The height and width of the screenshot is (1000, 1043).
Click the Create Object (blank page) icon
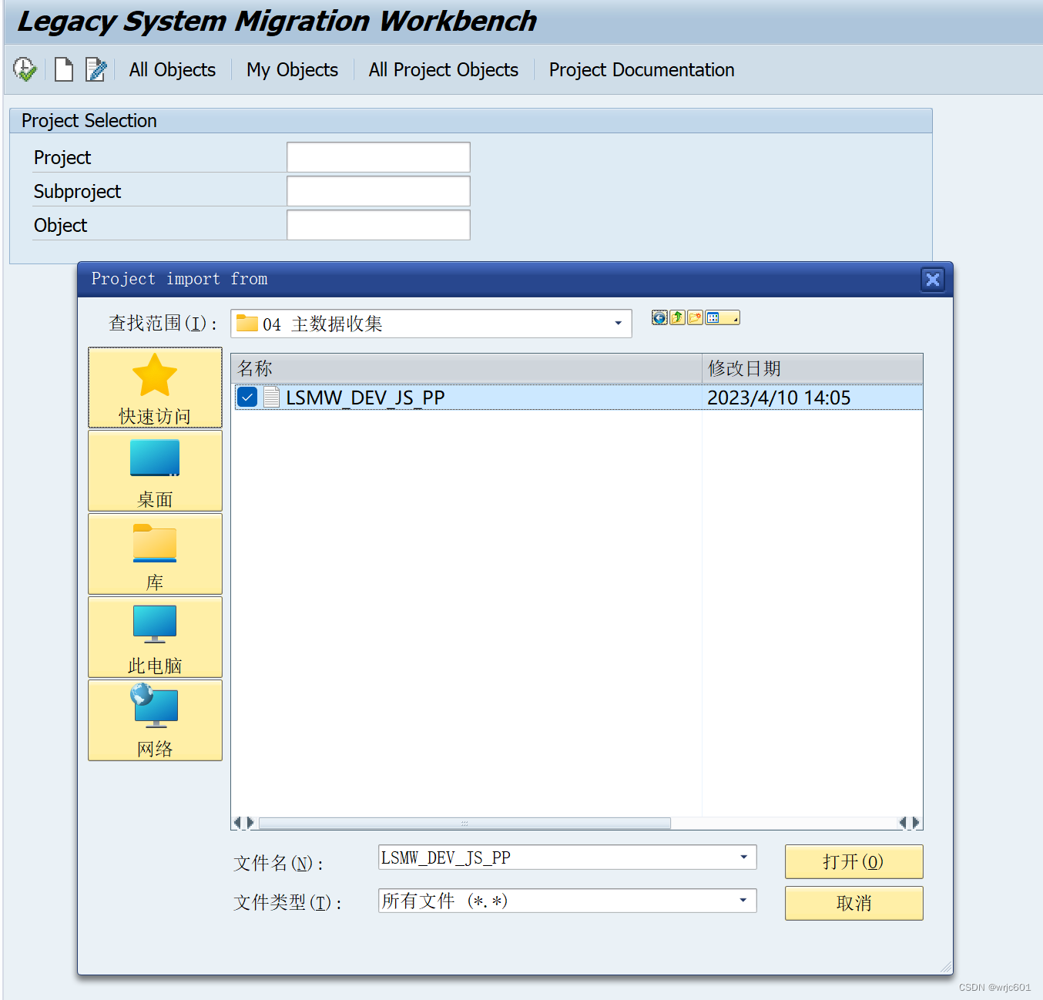coord(63,69)
